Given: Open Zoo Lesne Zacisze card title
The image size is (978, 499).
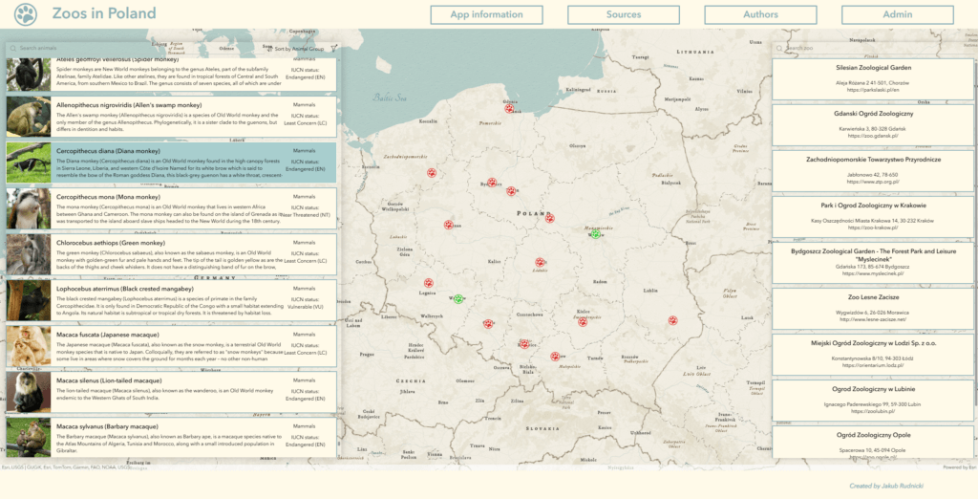Looking at the screenshot, I should 873,297.
